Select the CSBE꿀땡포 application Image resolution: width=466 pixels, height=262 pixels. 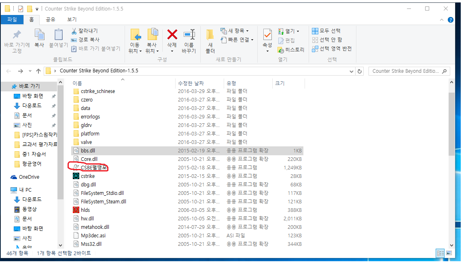pyautogui.click(x=93, y=167)
